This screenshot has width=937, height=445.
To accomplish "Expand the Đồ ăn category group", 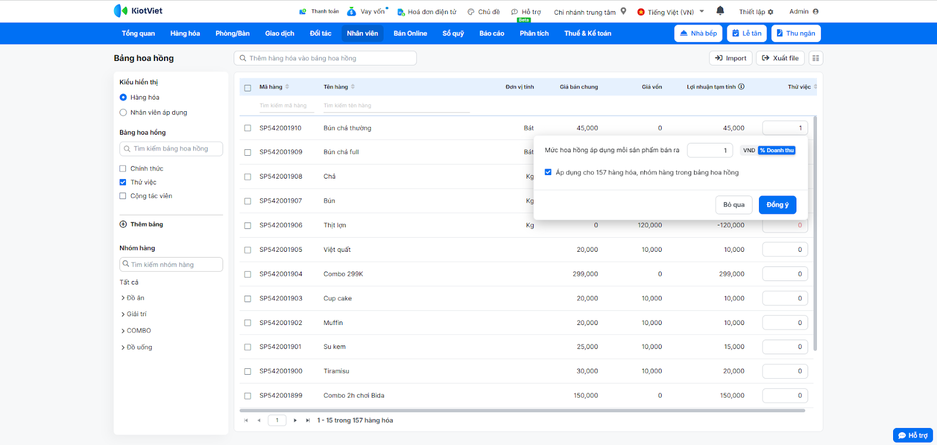I will pos(123,298).
